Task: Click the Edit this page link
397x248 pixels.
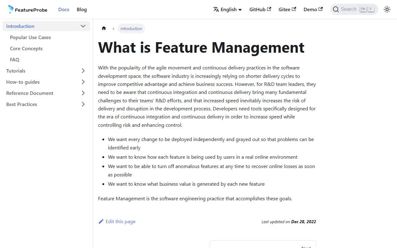Action: point(117,221)
